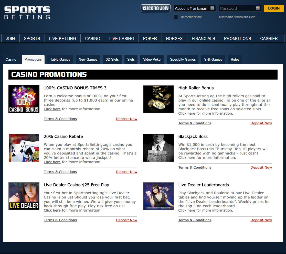Open Terms & Conditions for Blackjack Boss
Image resolution: width=286 pixels, height=254 pixels.
pos(195,168)
